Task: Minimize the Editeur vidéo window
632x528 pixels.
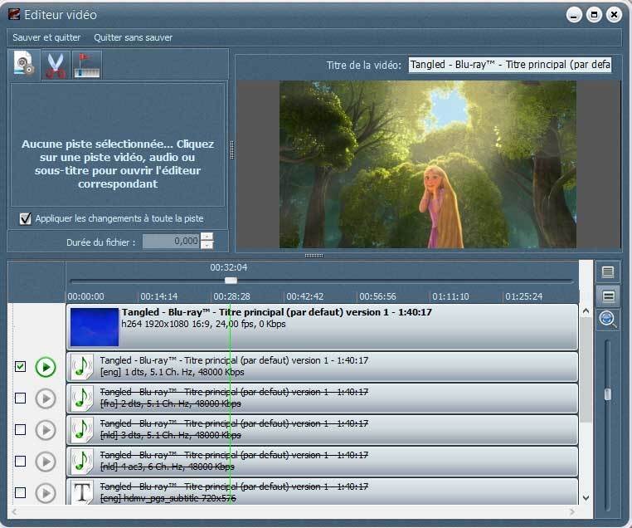Action: pos(574,15)
